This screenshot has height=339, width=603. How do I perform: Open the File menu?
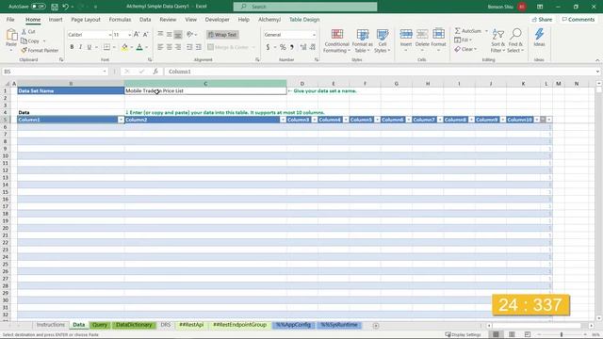click(x=10, y=19)
